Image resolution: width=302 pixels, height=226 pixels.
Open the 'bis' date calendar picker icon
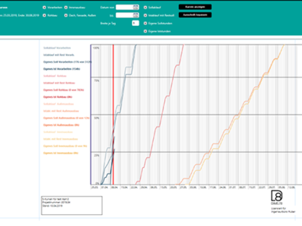click(136, 15)
